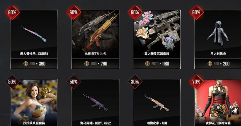Image resolution: width=241 pixels, height=126 pixels.
Task: Click the 60% badge on the 月之影风衣 card
Action: [x=196, y=12]
